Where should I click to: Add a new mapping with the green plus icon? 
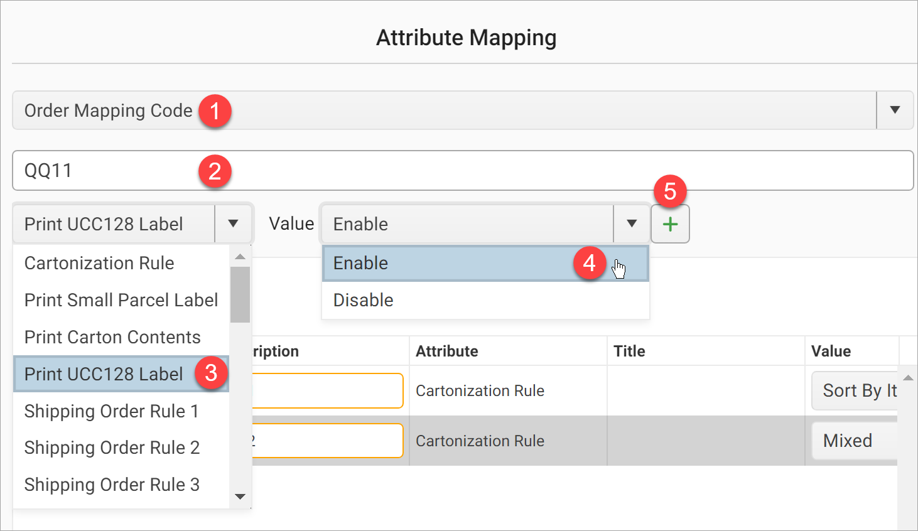[x=670, y=223]
